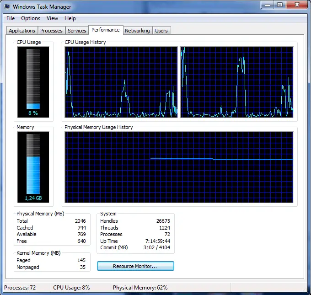Click the Cached memory value 744
The width and height of the screenshot is (311, 295).
[x=82, y=228]
